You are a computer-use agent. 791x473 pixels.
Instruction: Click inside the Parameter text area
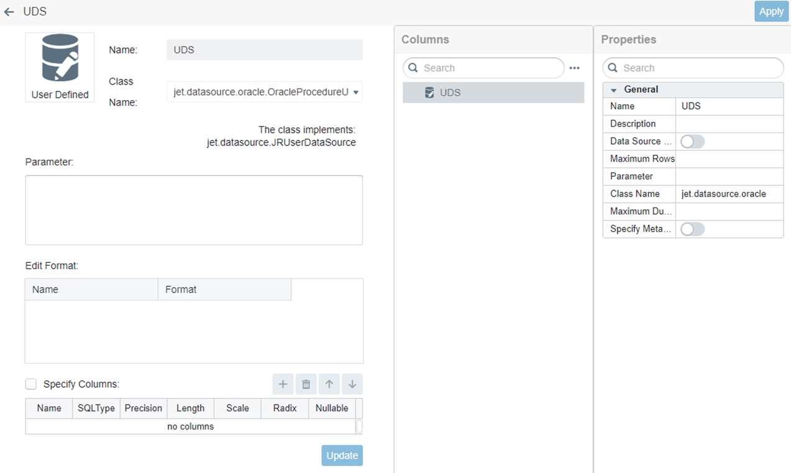point(193,209)
